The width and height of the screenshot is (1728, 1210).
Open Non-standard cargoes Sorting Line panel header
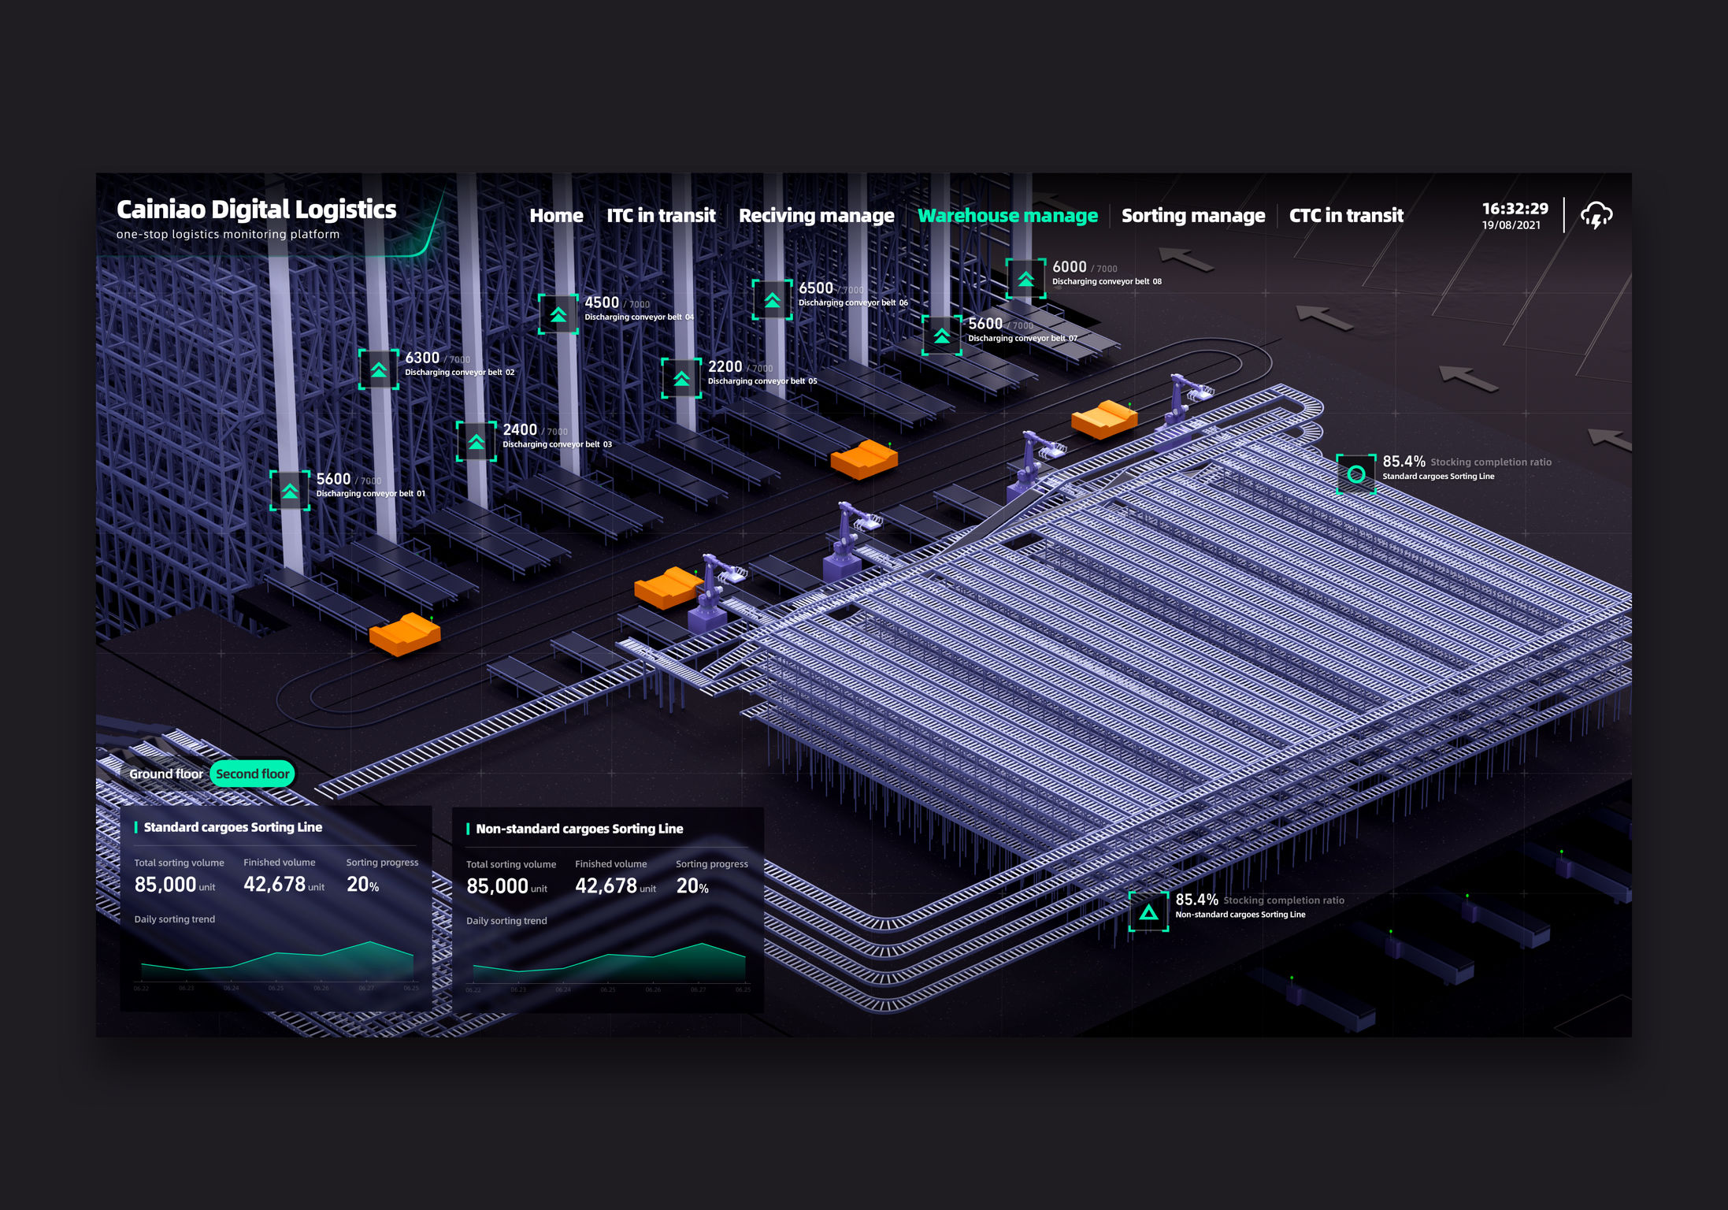click(x=579, y=829)
